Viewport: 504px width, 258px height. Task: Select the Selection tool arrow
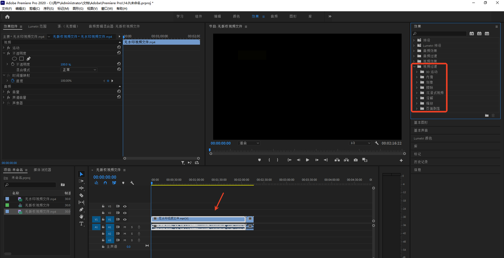pos(81,174)
